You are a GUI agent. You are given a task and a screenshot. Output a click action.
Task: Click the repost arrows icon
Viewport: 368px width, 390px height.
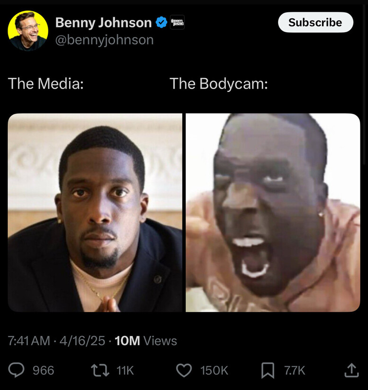(100, 371)
